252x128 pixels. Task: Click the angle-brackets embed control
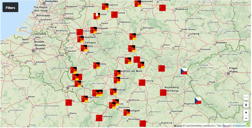click(246, 97)
